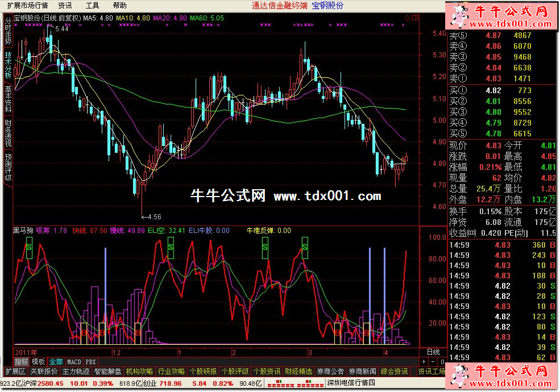The width and height of the screenshot is (560, 392).
Task: Click the 深圳电信行情四 server status text
Action: click(351, 383)
